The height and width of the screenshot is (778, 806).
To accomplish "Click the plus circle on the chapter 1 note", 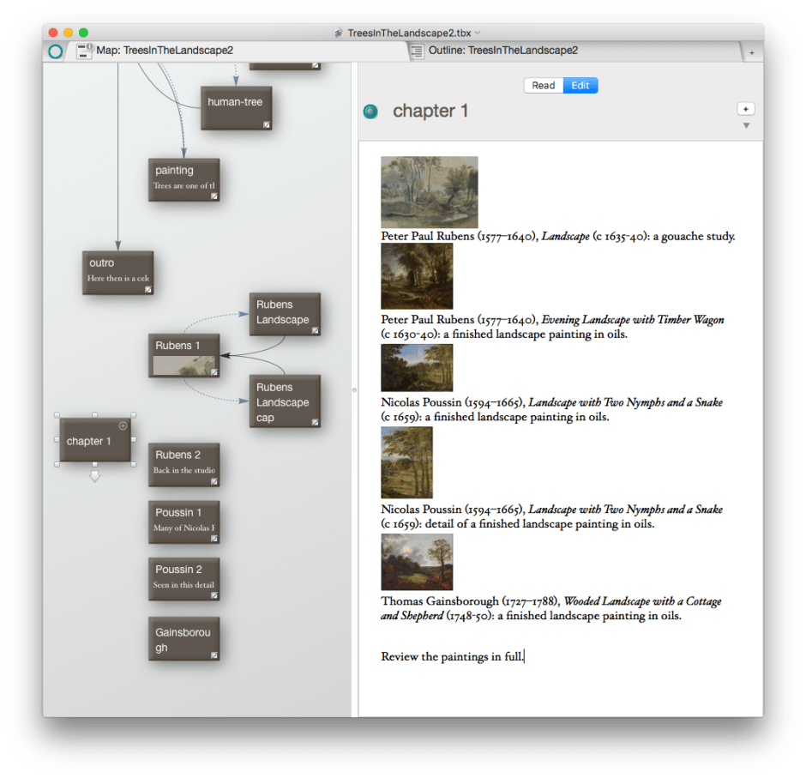I will 123,425.
